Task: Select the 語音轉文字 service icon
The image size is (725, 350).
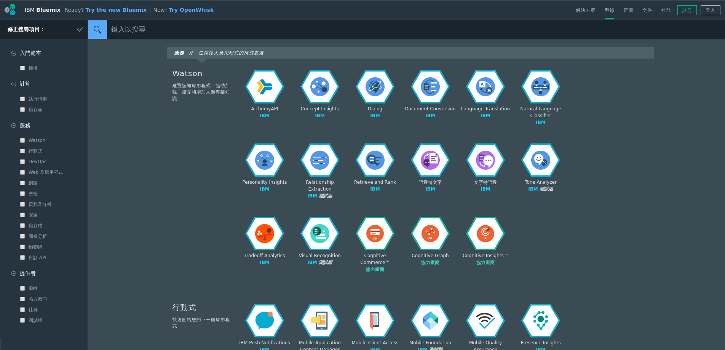Action: point(430,160)
